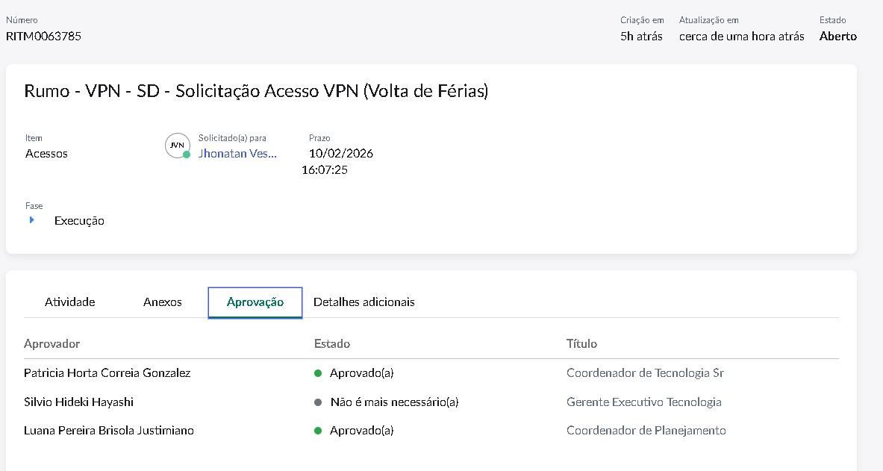Select approver Luana Pereira Brisola Justimiano
The height and width of the screenshot is (471, 883).
pos(109,431)
